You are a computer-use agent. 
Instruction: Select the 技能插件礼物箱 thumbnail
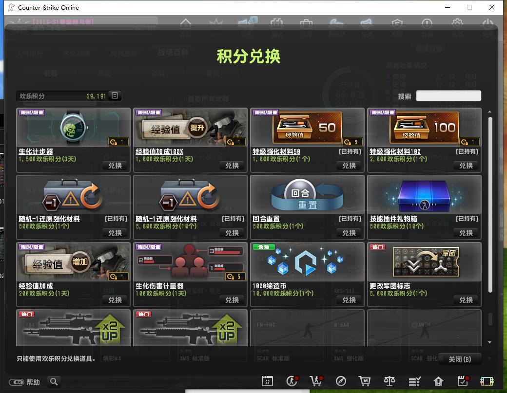424,195
